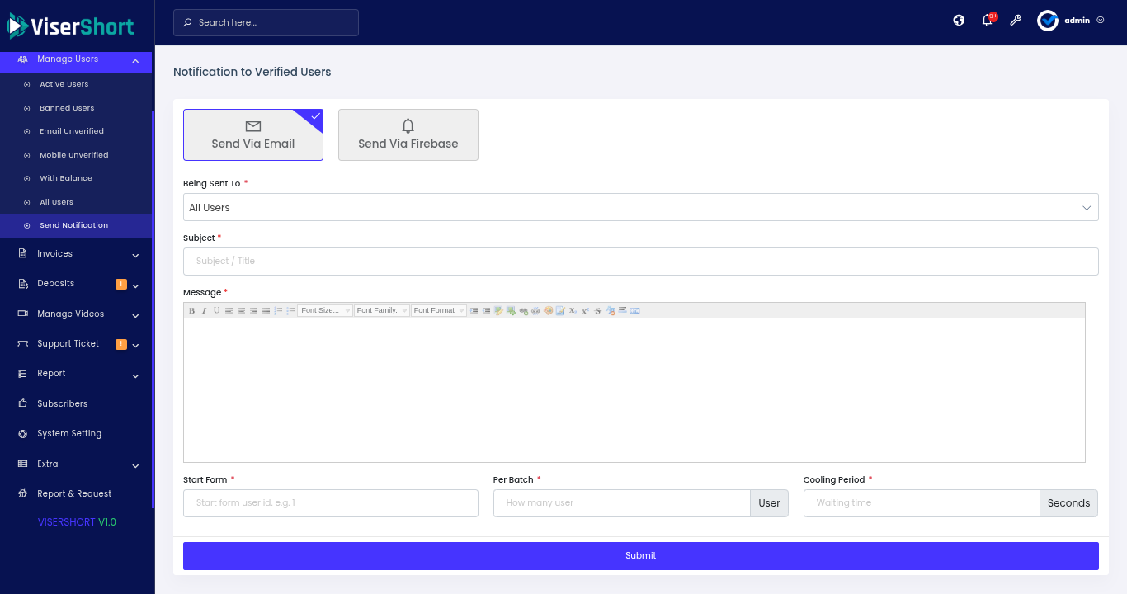
Task: Select the Send Via Firebase option
Action: [x=408, y=134]
